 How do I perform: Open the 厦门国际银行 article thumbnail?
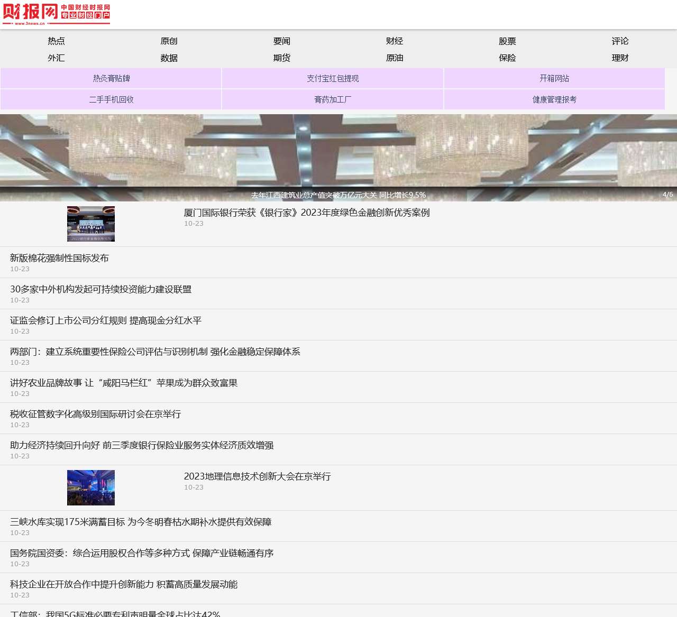91,224
